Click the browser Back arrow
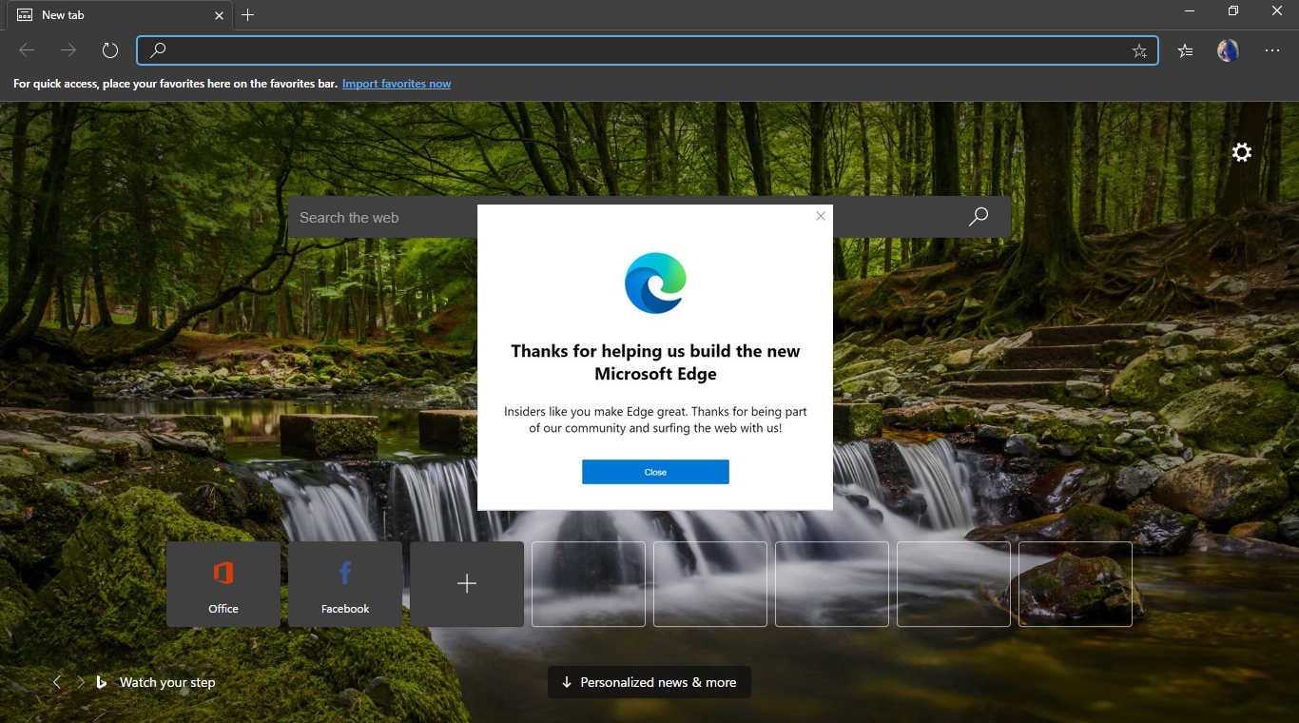This screenshot has width=1299, height=723. click(27, 50)
